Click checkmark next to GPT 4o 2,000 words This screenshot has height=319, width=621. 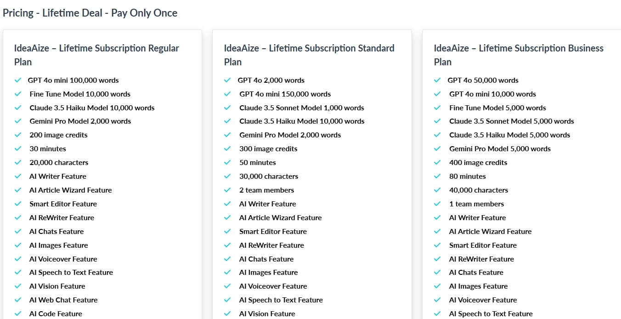tap(227, 80)
